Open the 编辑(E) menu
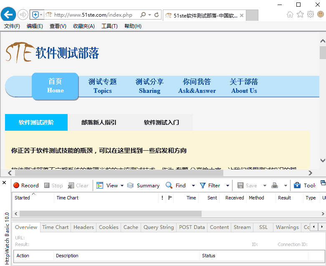This screenshot has width=326, height=266. tap(35, 26)
